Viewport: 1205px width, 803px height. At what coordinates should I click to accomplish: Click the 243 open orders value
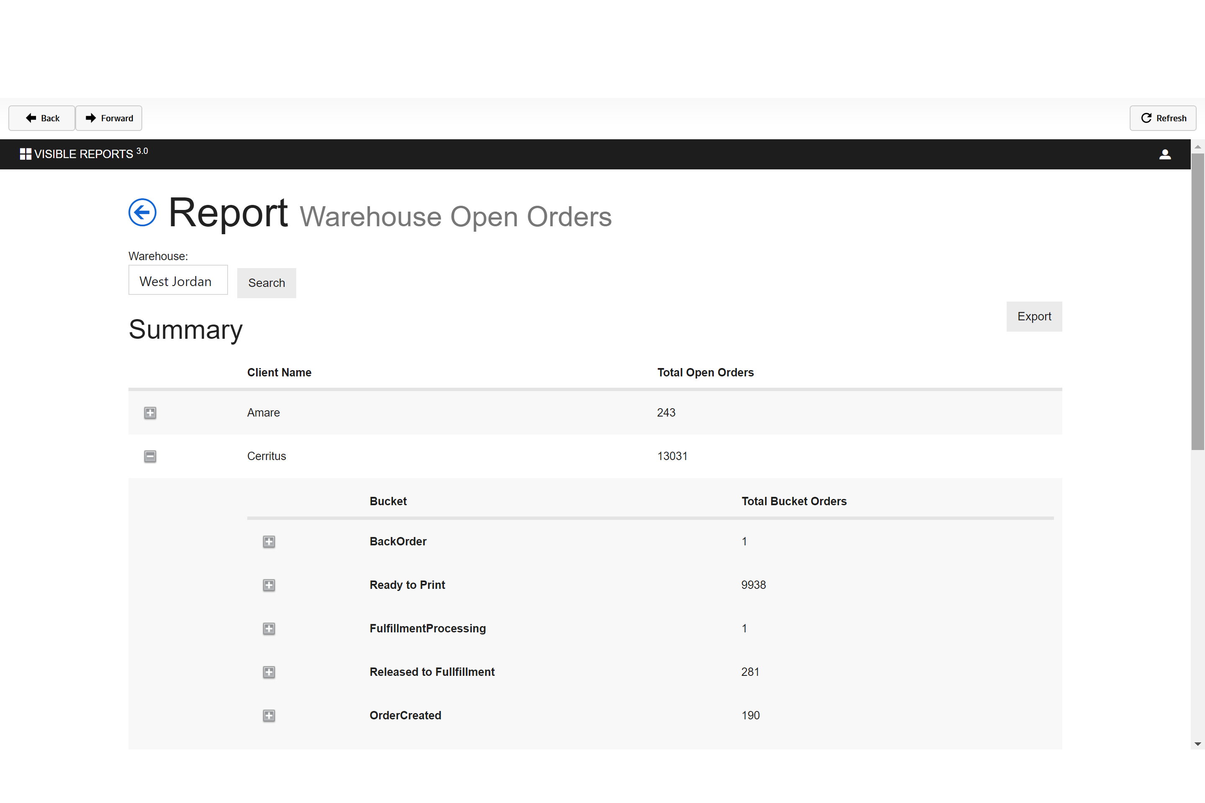(x=666, y=413)
